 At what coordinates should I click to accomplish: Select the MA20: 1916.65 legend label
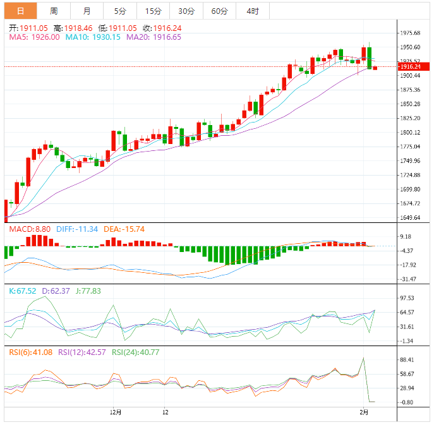click(154, 37)
